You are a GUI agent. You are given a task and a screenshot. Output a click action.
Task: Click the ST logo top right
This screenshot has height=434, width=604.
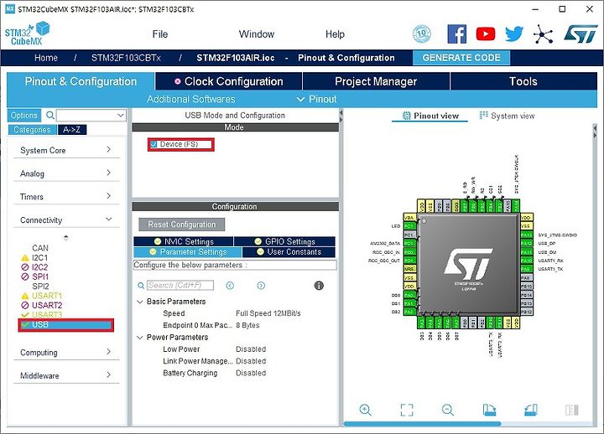point(581,34)
